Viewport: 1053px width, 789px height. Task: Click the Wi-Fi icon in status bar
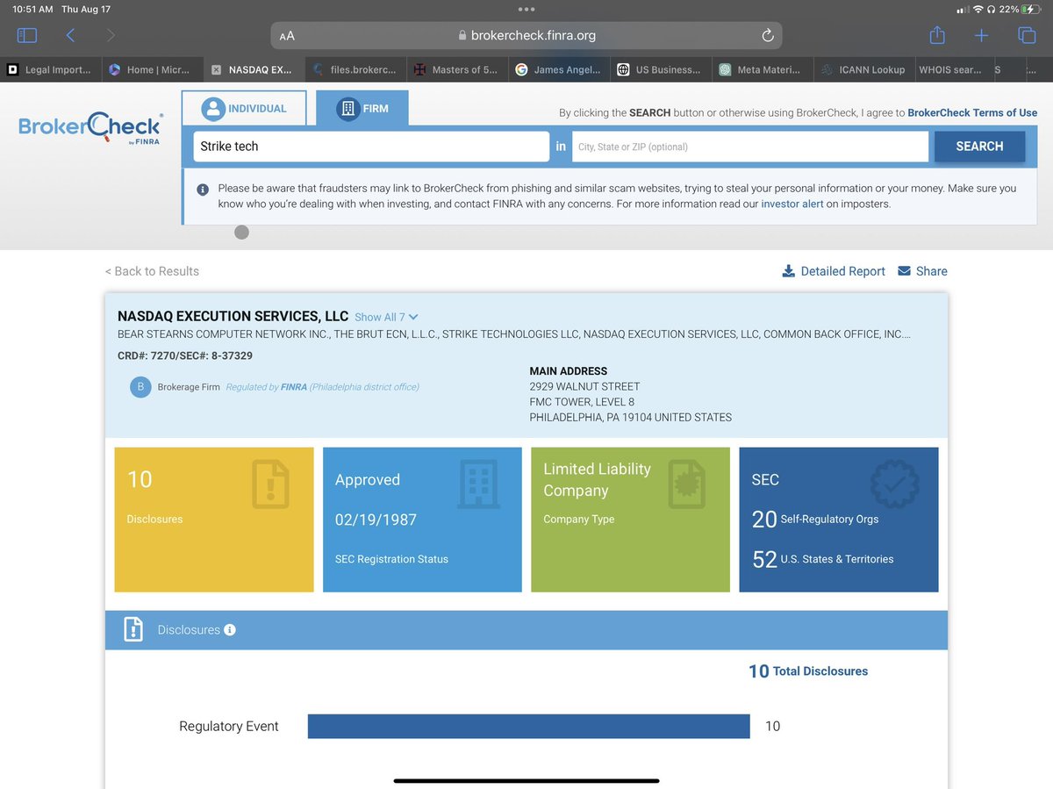(978, 9)
